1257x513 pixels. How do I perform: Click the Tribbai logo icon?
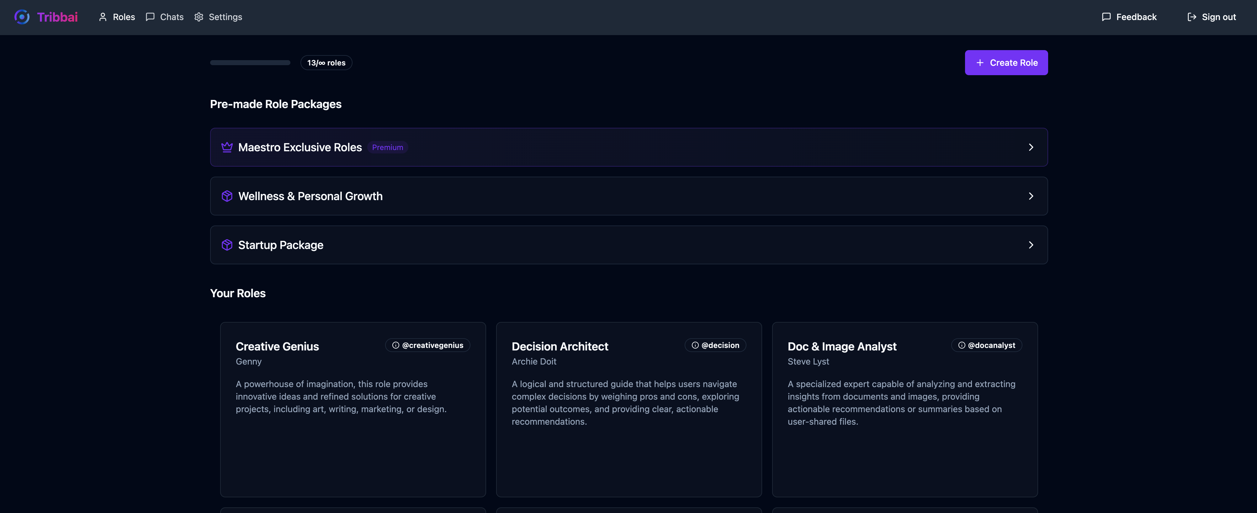pos(21,17)
